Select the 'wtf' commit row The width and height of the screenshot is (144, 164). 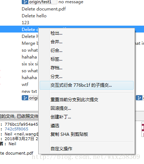click(x=25, y=85)
